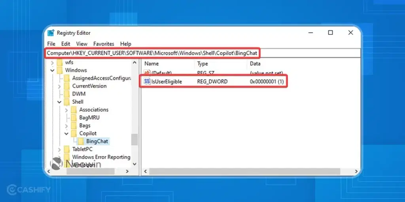The width and height of the screenshot is (405, 202).
Task: Select the BingChat folder icon
Action: click(x=81, y=141)
